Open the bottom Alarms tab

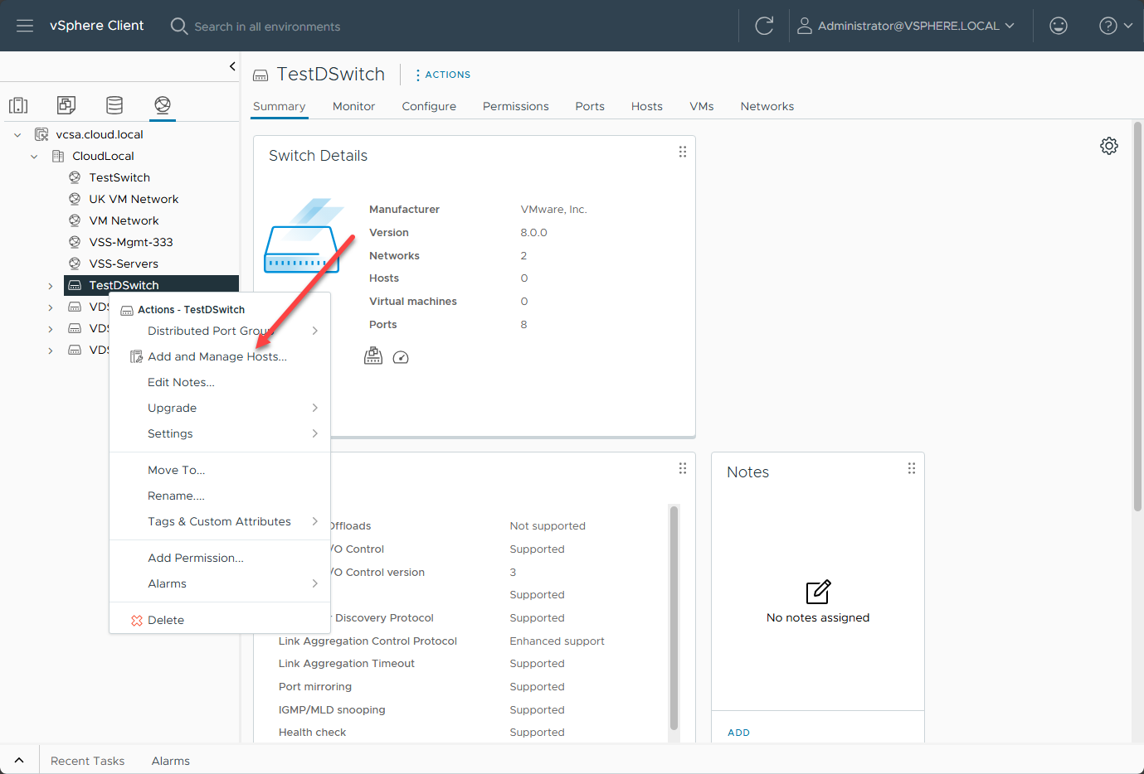pos(171,761)
